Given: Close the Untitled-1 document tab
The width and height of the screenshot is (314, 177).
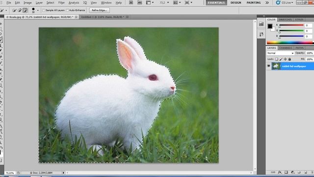Looking at the screenshot, I should coord(127,17).
